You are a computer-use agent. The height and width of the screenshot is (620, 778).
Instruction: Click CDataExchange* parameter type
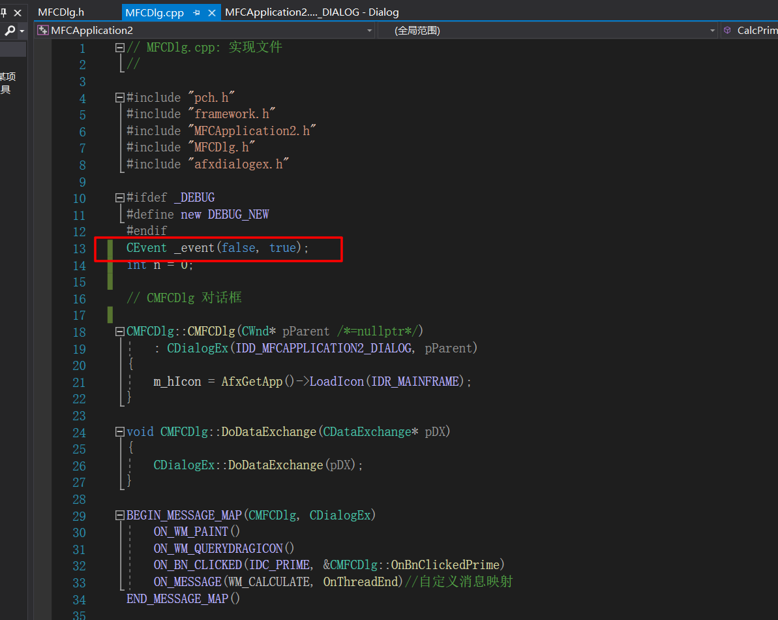(x=370, y=432)
